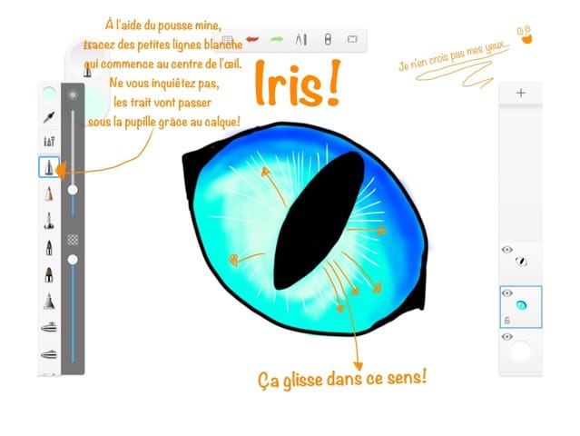Screen dimensions: 580x436
Task: Choose the orange-tipped pencil brush
Action: (49, 193)
